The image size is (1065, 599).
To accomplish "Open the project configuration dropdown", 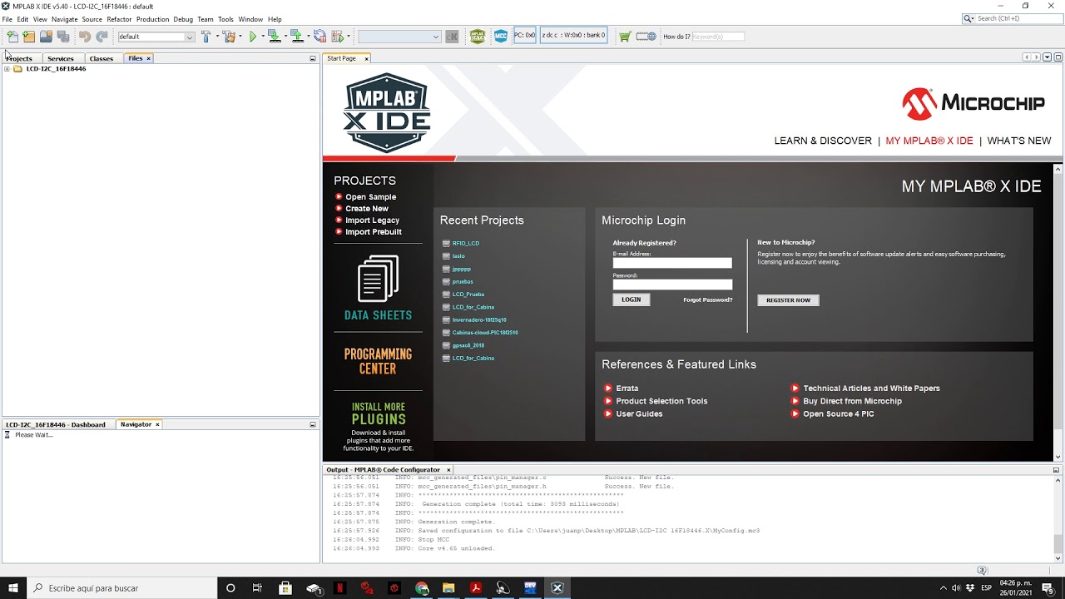I will (156, 37).
